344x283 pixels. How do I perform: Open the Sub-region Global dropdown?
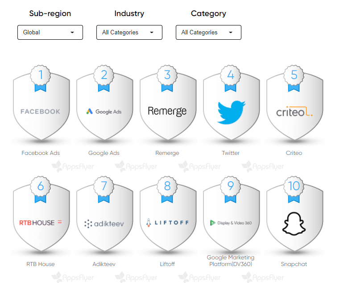(50, 32)
